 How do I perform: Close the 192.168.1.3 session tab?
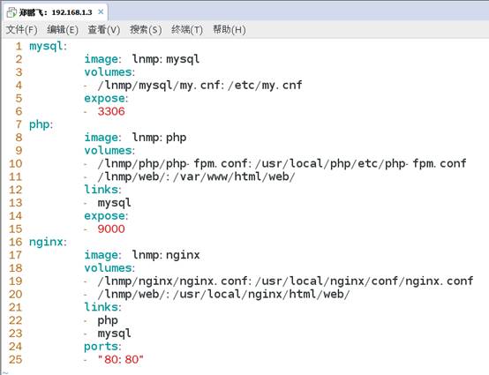click(101, 11)
